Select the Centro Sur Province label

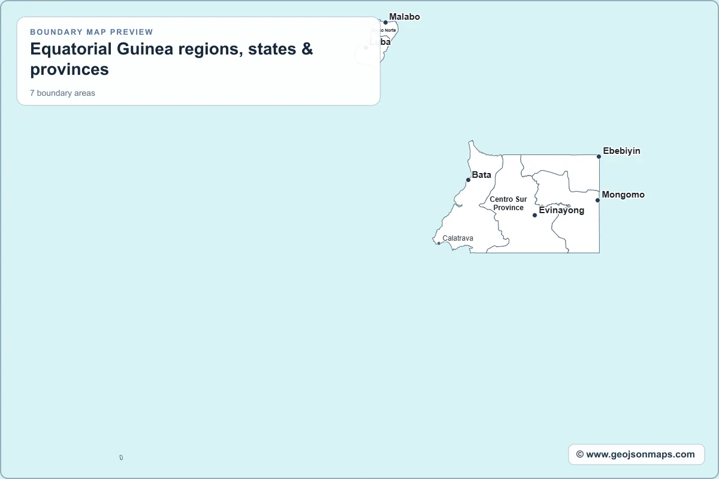point(508,204)
